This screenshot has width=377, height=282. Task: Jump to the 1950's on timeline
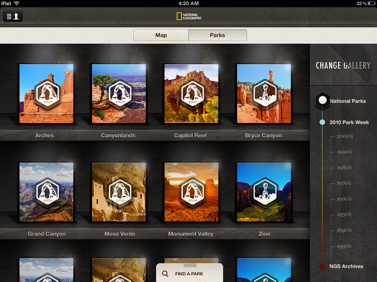(x=344, y=214)
